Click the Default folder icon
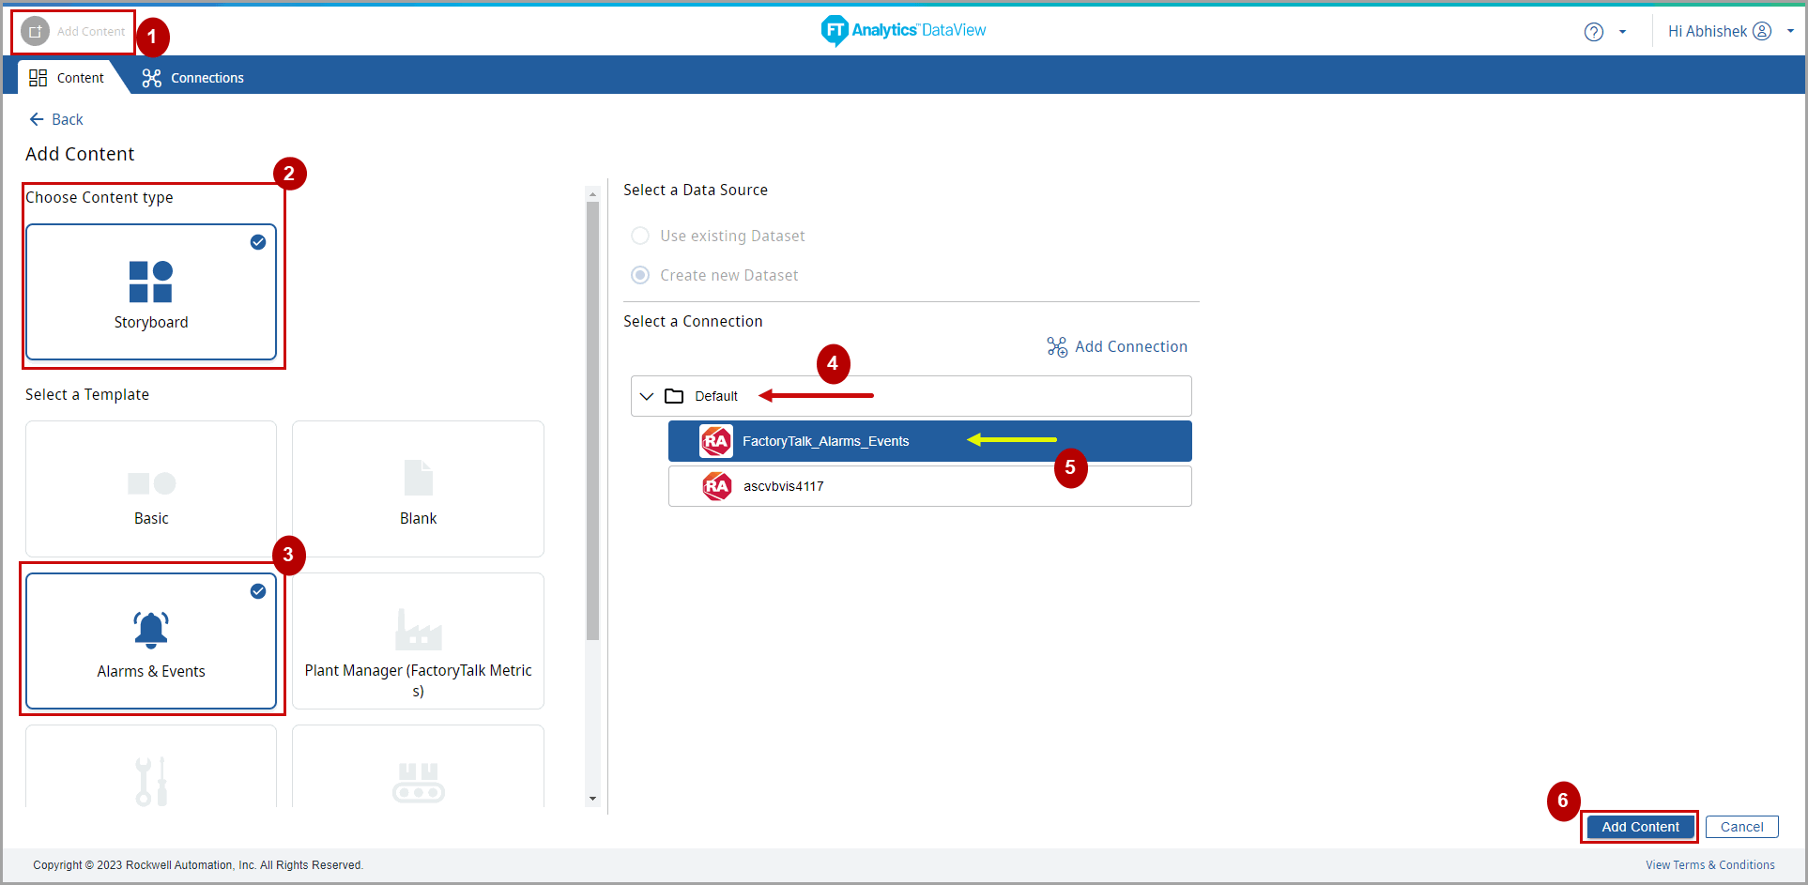This screenshot has height=885, width=1808. (x=674, y=396)
